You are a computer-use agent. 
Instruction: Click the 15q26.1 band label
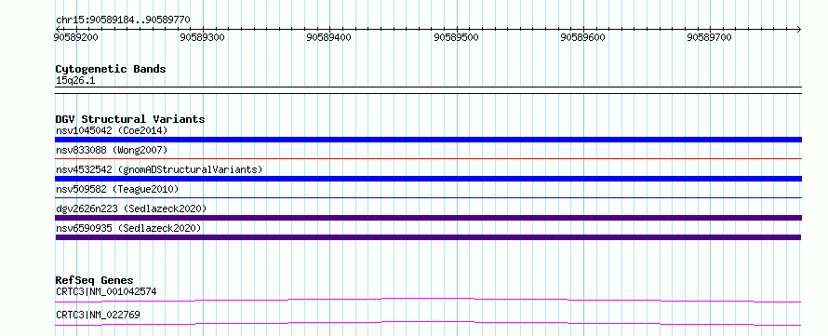[x=75, y=81]
